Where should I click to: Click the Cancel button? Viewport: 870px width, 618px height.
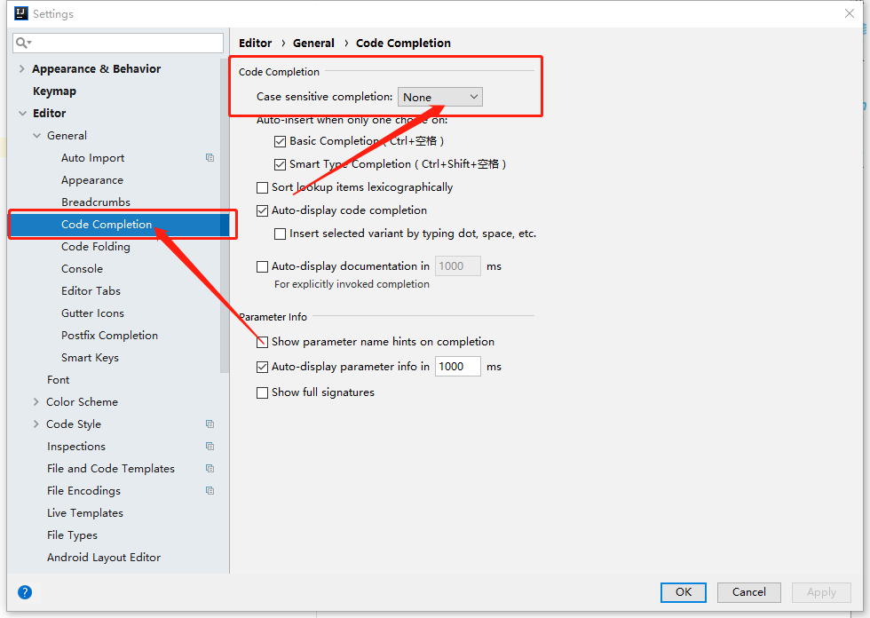[748, 592]
